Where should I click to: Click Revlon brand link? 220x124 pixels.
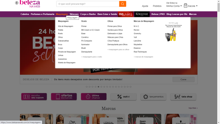point(136,30)
